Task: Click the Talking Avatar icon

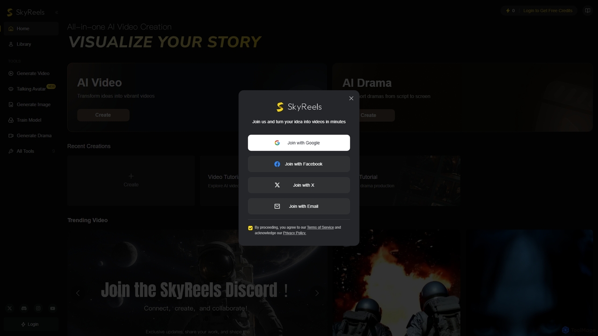Action: pos(11,89)
